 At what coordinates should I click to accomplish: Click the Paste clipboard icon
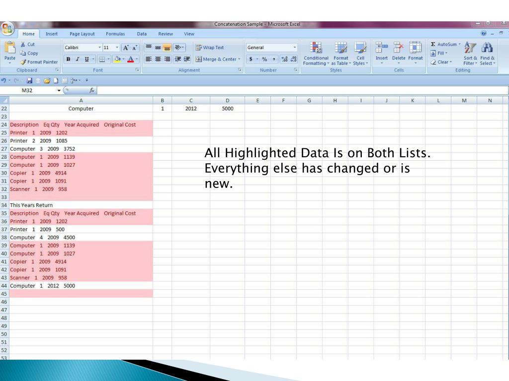pos(10,48)
